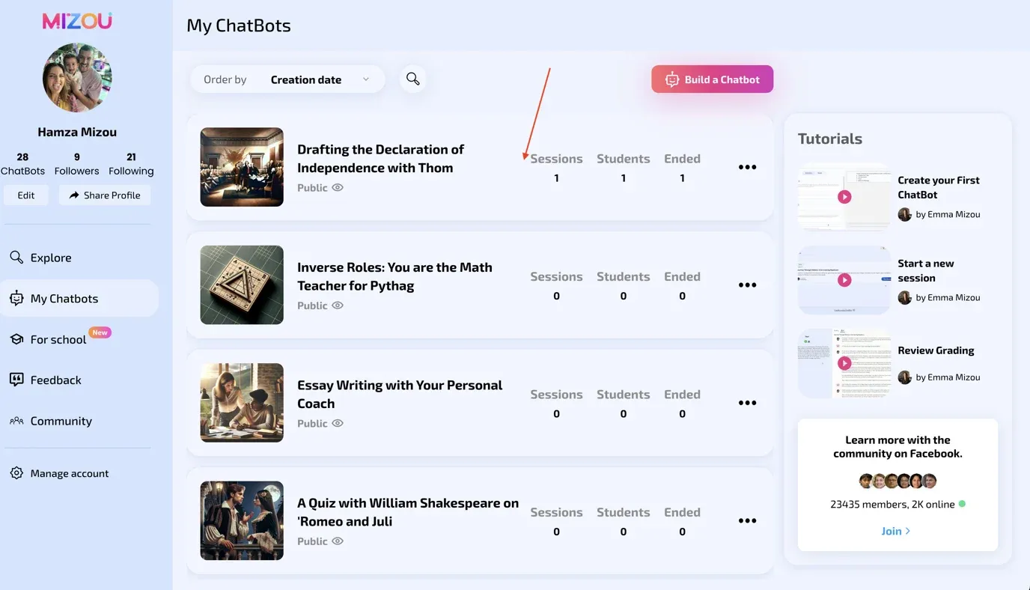Open three-dot menu for Inverse Roles chatbot

coord(747,285)
